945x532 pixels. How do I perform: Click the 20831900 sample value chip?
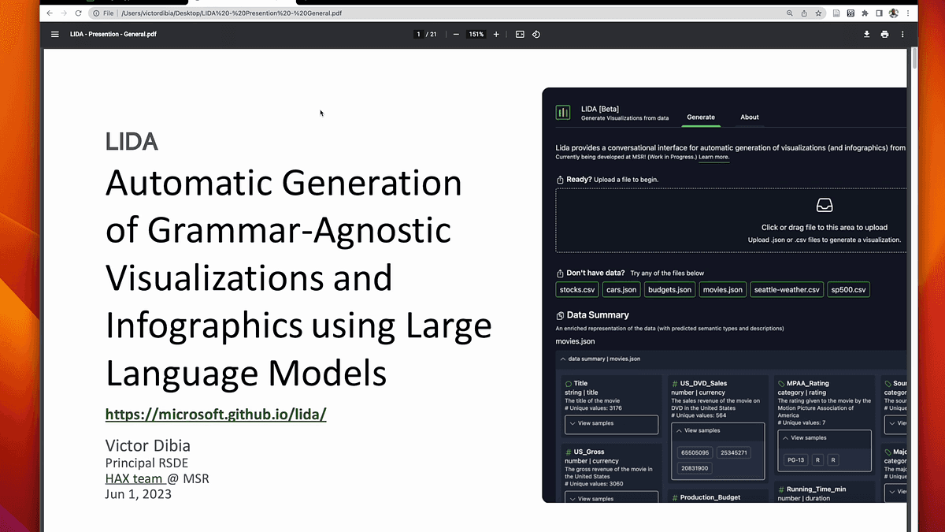[695, 468]
